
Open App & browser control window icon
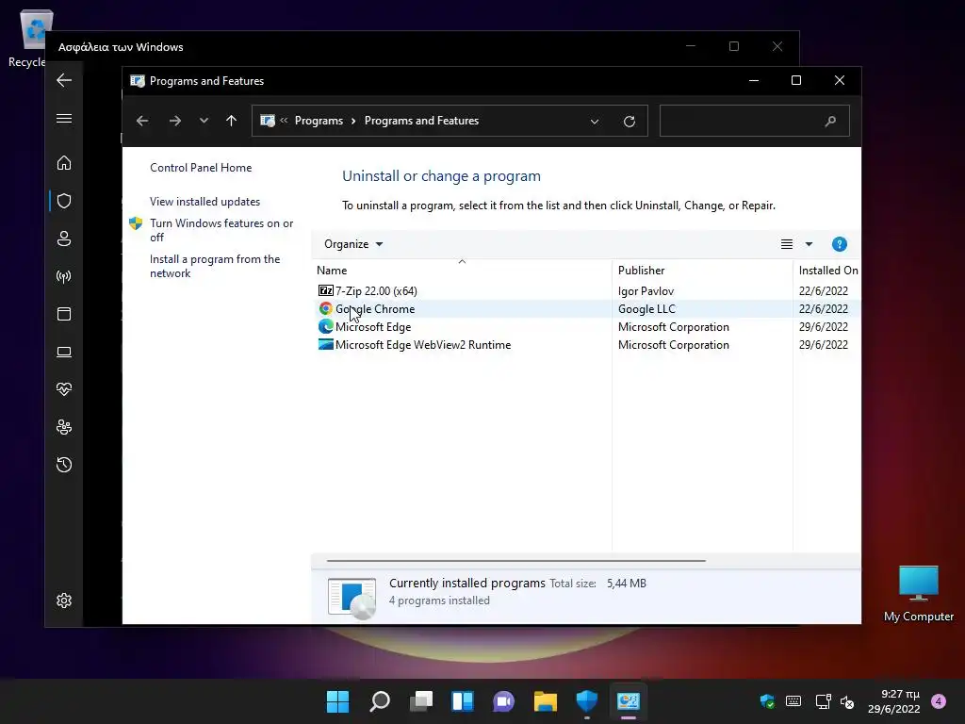pyautogui.click(x=64, y=314)
